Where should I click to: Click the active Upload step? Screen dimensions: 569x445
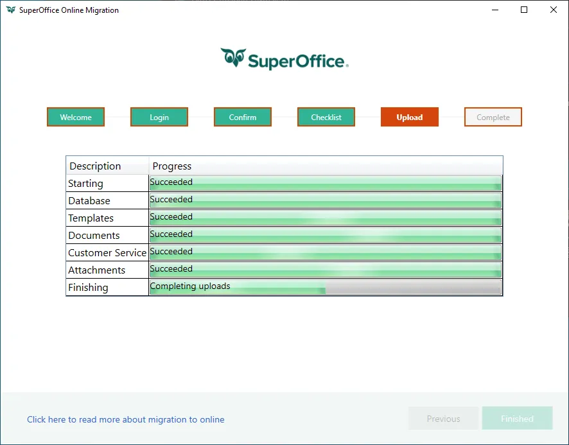point(410,117)
